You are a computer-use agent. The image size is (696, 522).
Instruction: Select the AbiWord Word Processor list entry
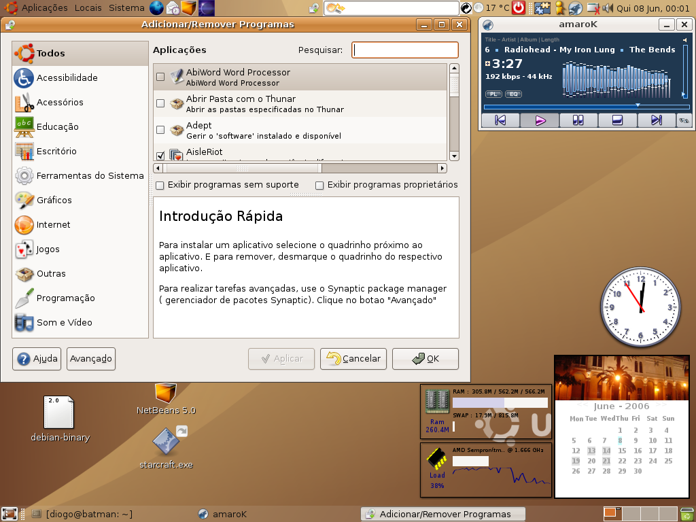pos(300,77)
